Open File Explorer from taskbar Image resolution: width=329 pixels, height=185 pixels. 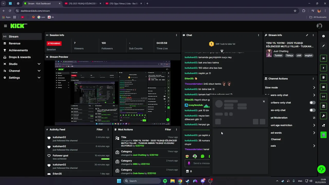172,181
